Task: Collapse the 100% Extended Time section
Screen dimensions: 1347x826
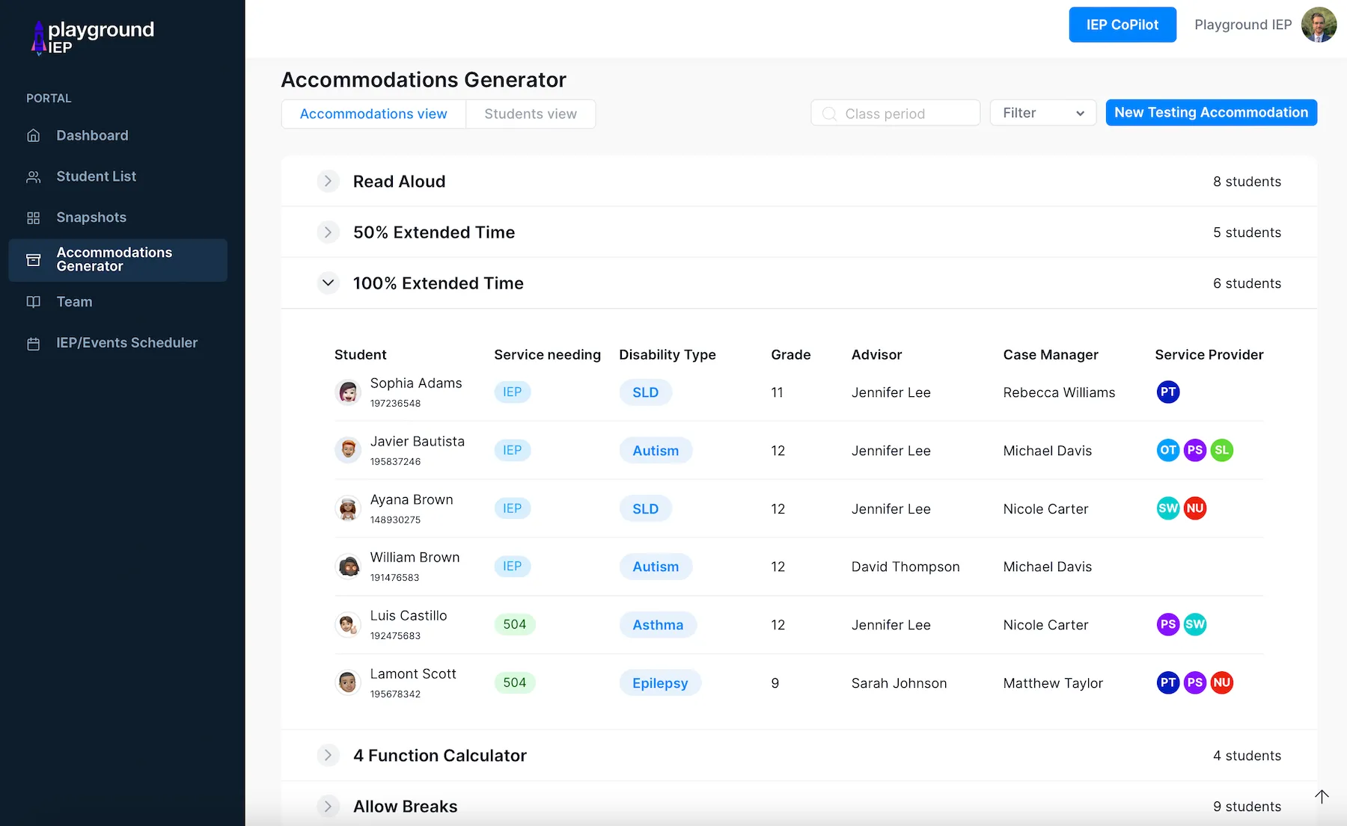Action: pyautogui.click(x=328, y=283)
